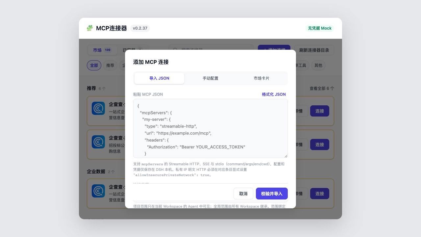Click 企查查 icon on first 推荐 card
This screenshot has width=421, height=237.
pos(98,108)
